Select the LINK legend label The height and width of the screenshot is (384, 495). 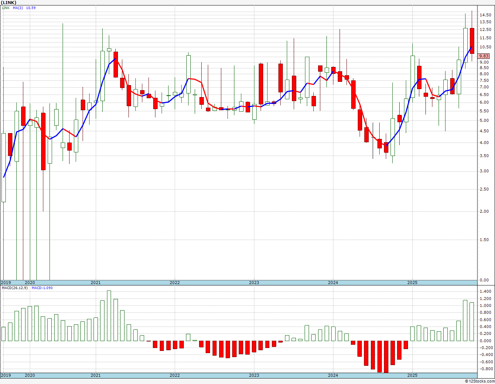point(6,8)
